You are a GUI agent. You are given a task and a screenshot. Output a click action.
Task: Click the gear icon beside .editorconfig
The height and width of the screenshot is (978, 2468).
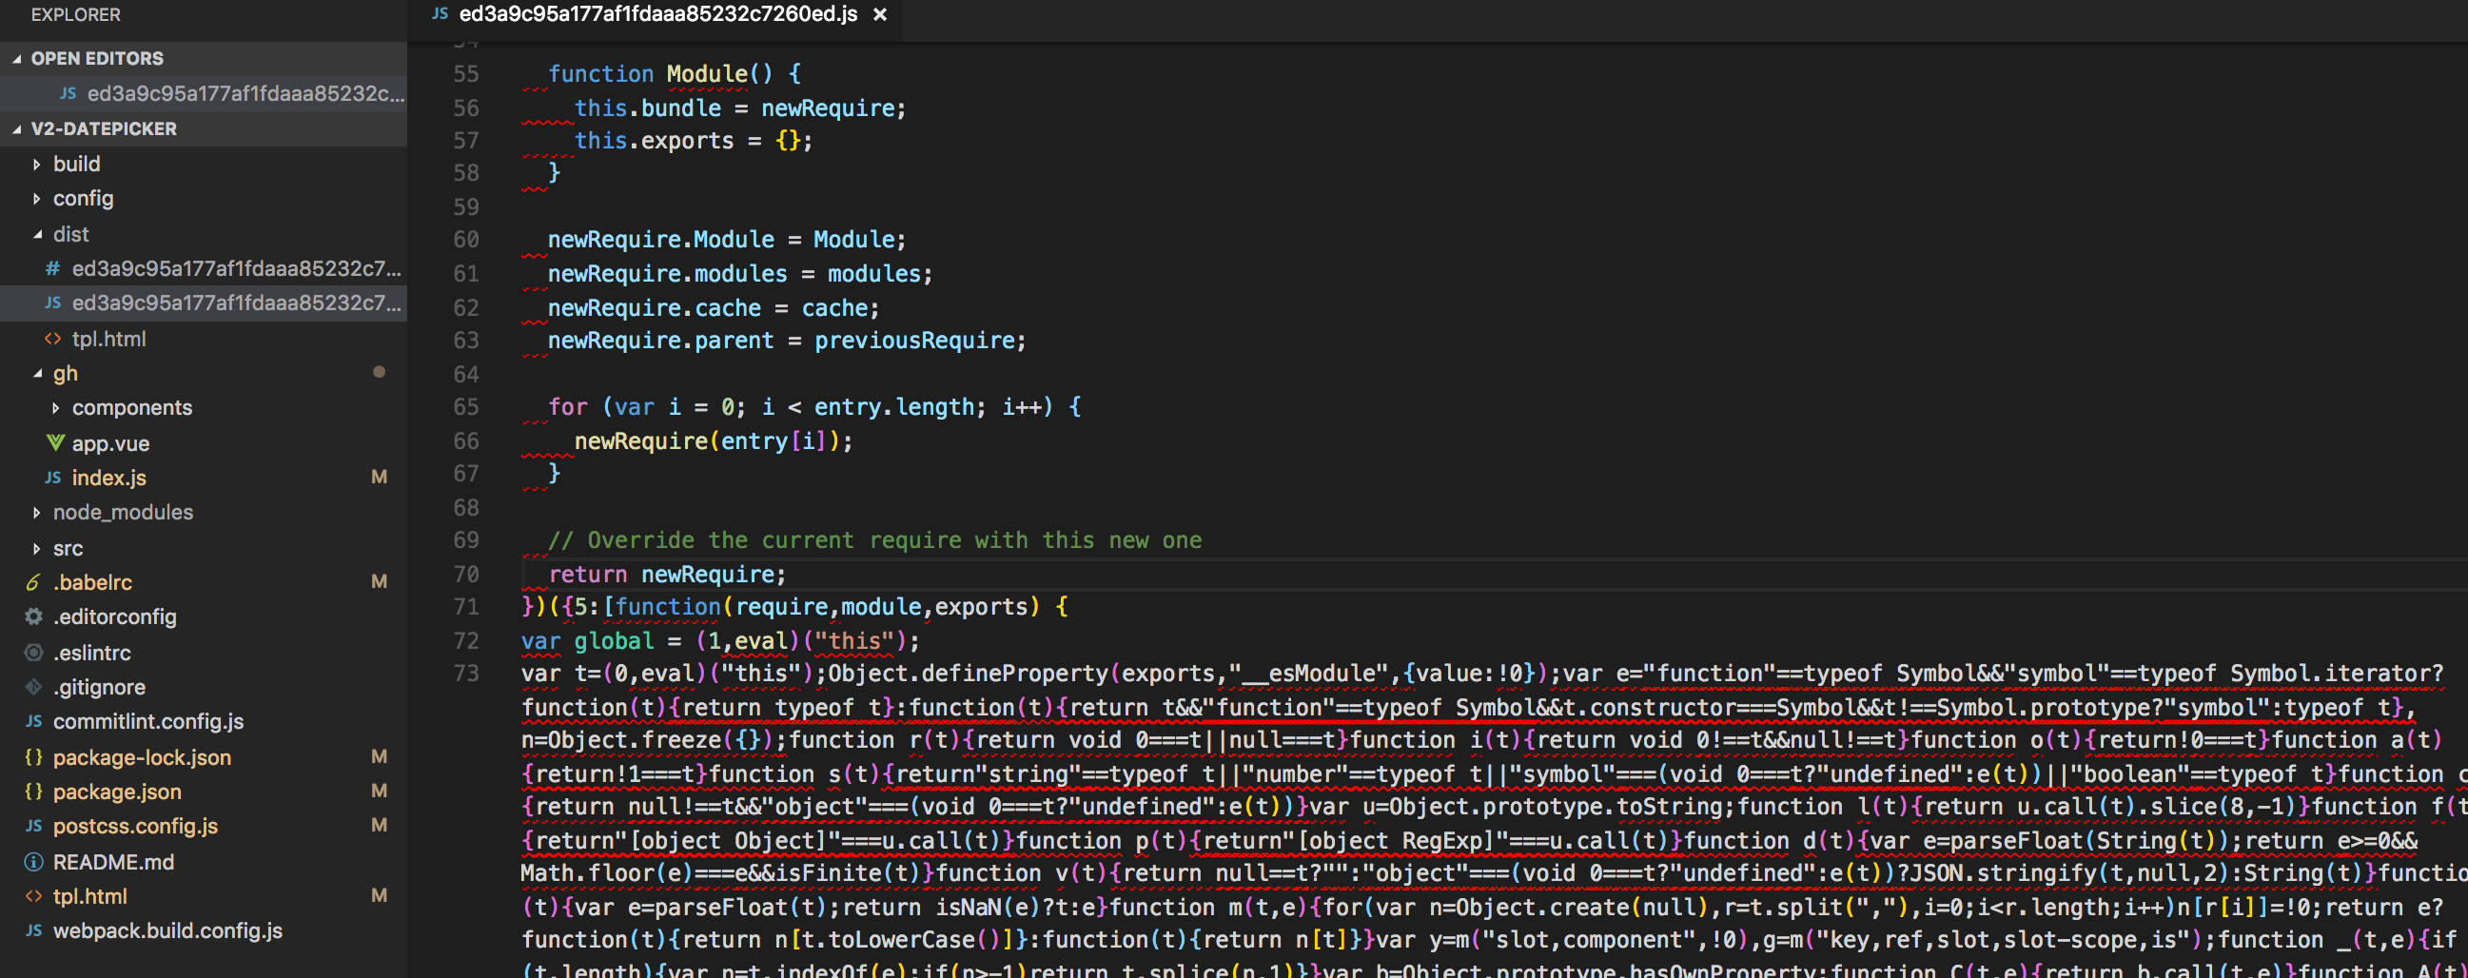[32, 616]
